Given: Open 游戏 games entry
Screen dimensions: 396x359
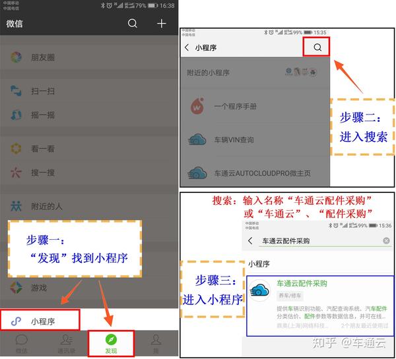Looking at the screenshot, I should pos(89,288).
